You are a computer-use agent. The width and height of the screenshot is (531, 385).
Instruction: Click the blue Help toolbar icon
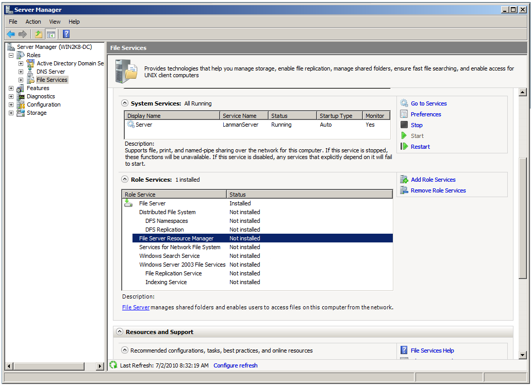point(67,34)
